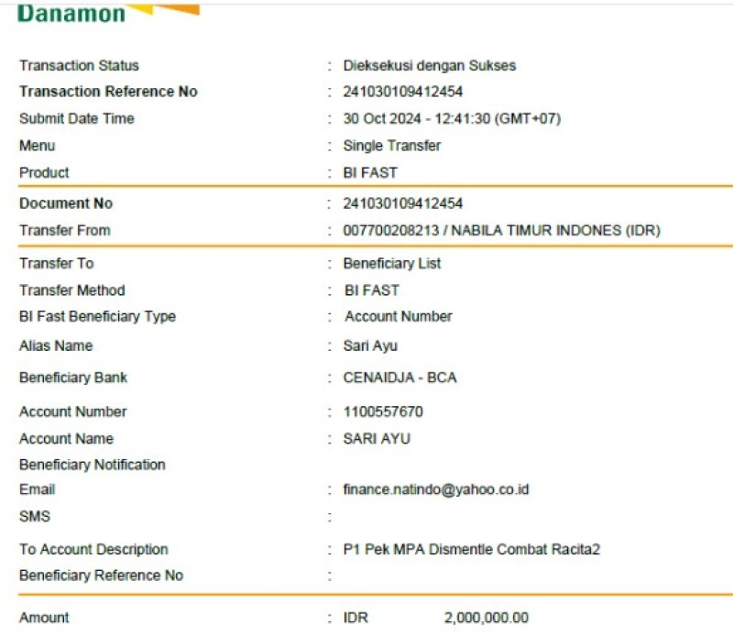The width and height of the screenshot is (733, 635).
Task: Click the 'Transfer From' label
Action: coord(65,231)
